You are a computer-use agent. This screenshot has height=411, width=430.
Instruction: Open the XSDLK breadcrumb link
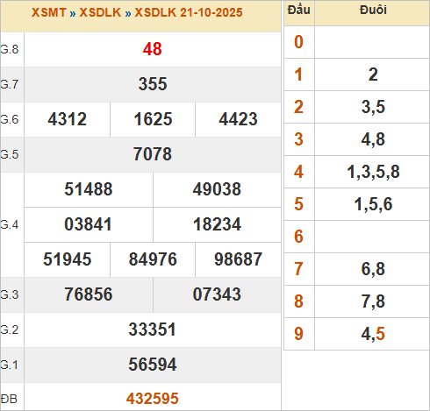point(100,12)
